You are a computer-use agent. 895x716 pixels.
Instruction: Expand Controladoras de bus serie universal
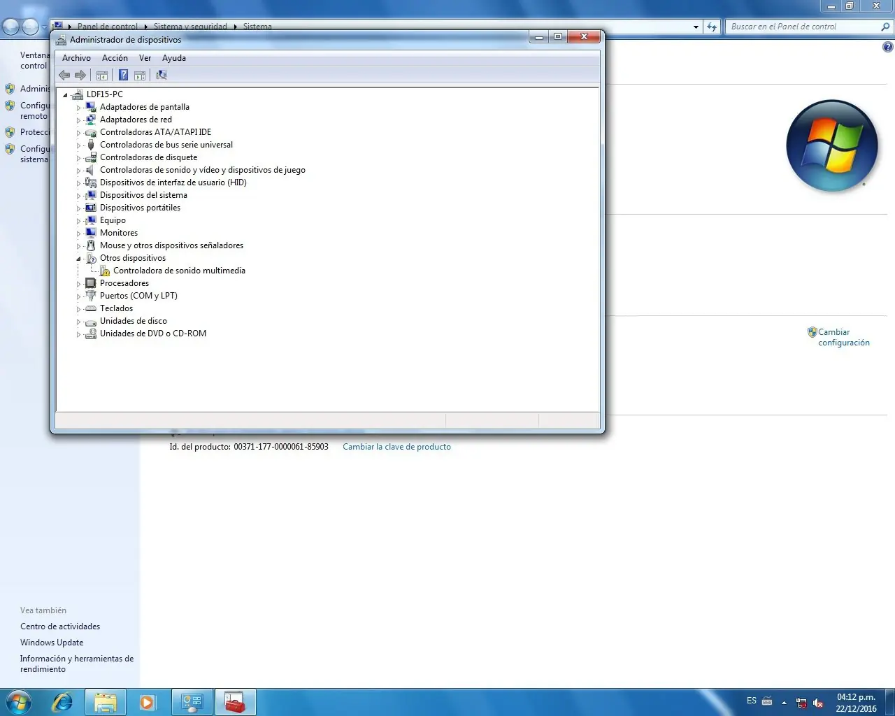pyautogui.click(x=80, y=145)
